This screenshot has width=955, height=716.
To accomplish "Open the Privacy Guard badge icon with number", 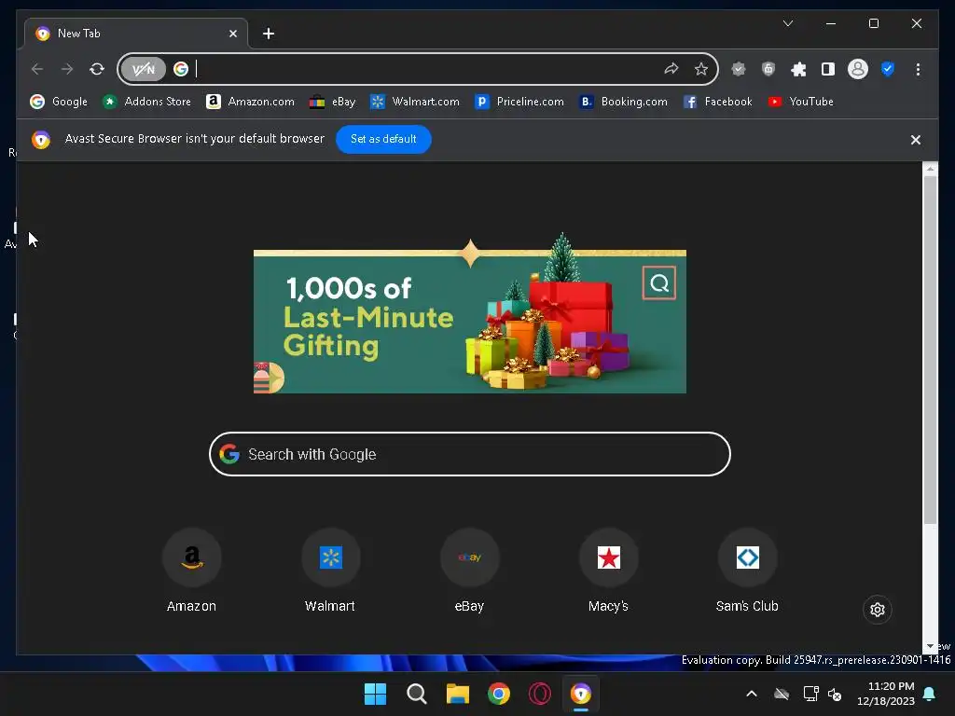I will 768,69.
